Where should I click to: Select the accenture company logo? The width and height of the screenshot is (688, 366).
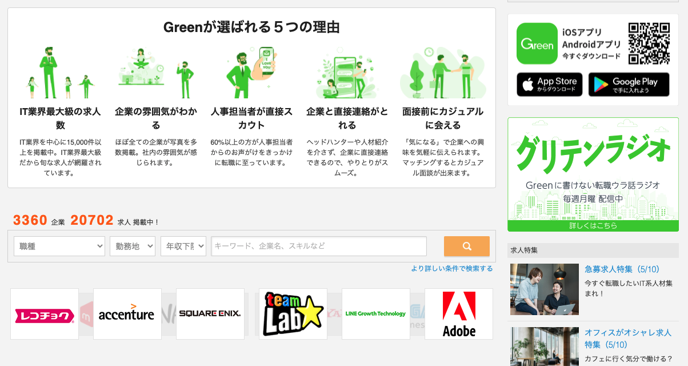point(127,314)
